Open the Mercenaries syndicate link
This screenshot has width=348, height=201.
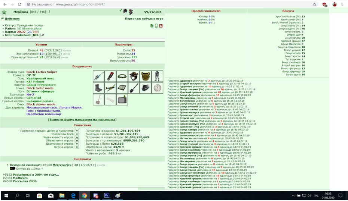tap(62, 165)
